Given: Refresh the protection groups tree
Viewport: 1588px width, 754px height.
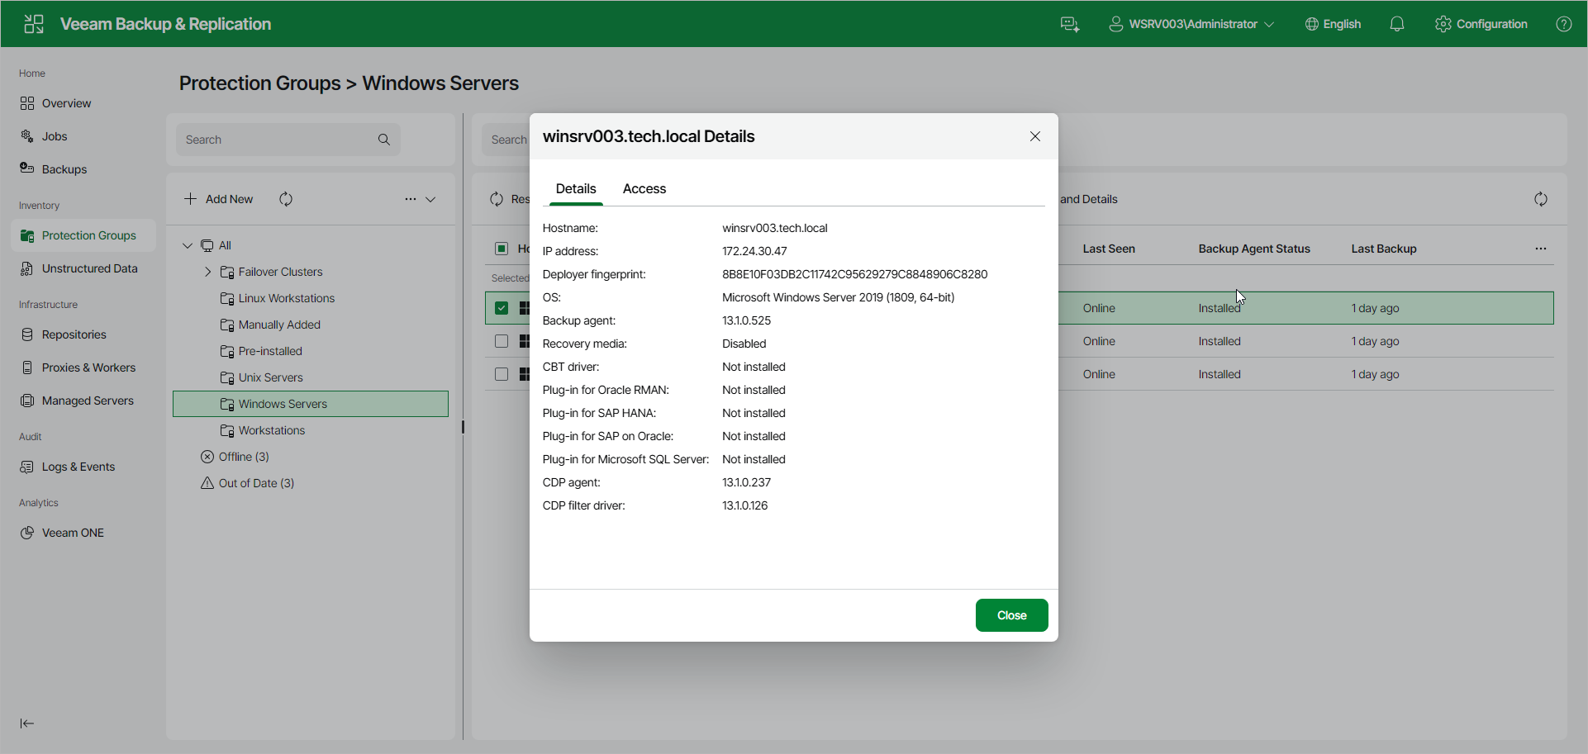Looking at the screenshot, I should coord(286,199).
